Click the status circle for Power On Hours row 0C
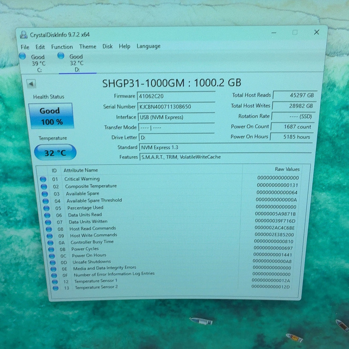The width and height of the screenshot is (349, 349). 52,256
